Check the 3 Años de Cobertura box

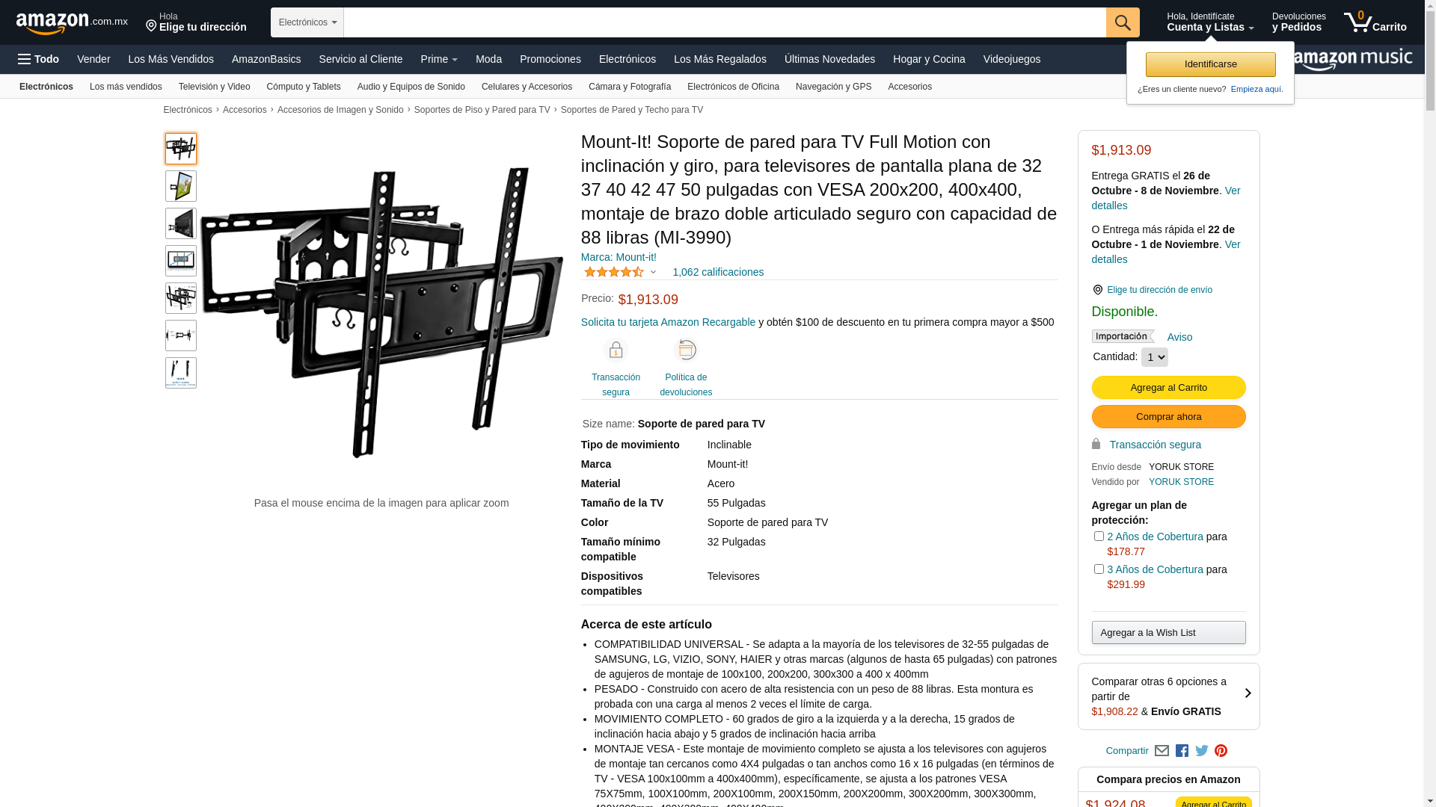(x=1099, y=569)
